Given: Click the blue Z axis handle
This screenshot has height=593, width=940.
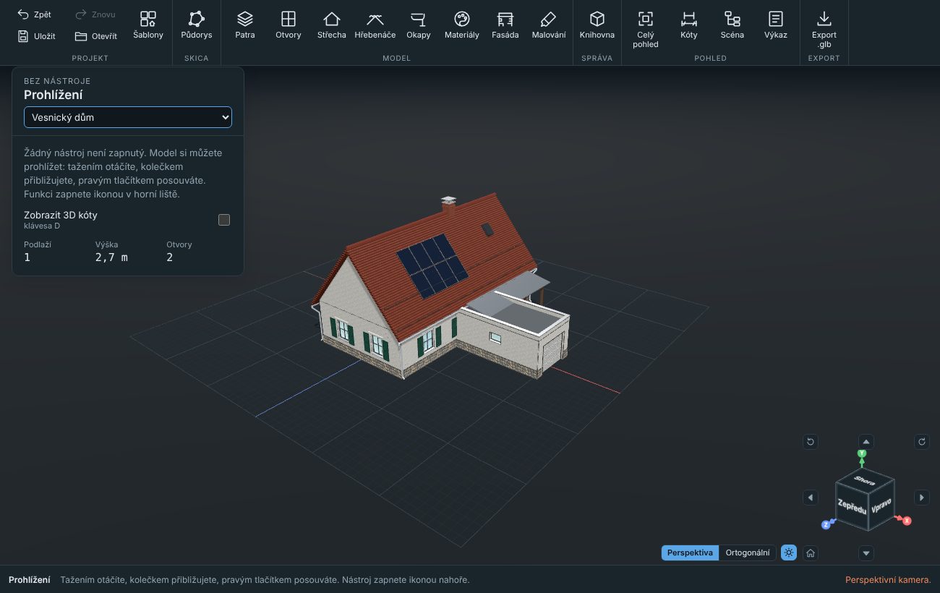Looking at the screenshot, I should click(826, 524).
